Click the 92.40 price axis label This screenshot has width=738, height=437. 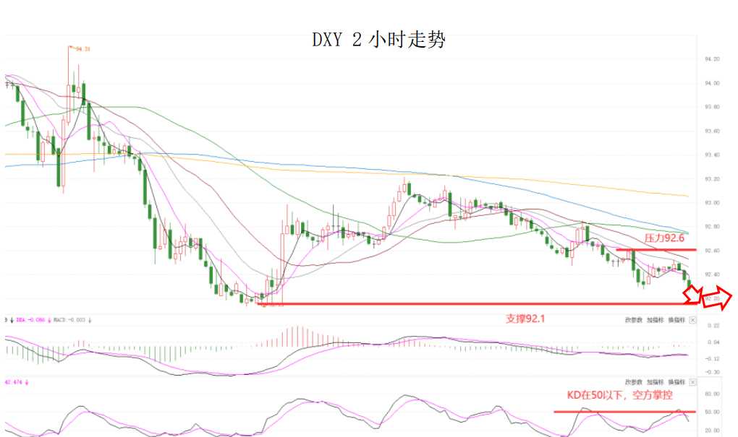[x=712, y=274]
